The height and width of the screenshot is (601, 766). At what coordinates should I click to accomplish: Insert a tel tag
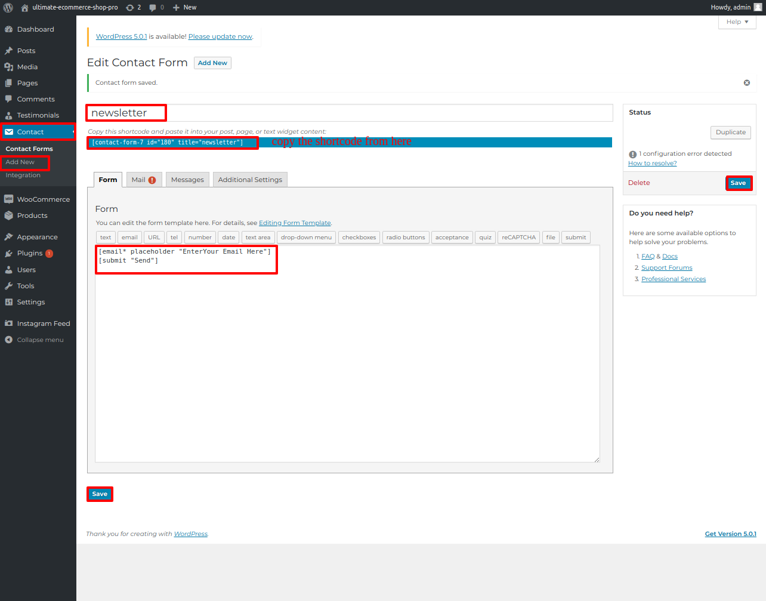coord(174,238)
